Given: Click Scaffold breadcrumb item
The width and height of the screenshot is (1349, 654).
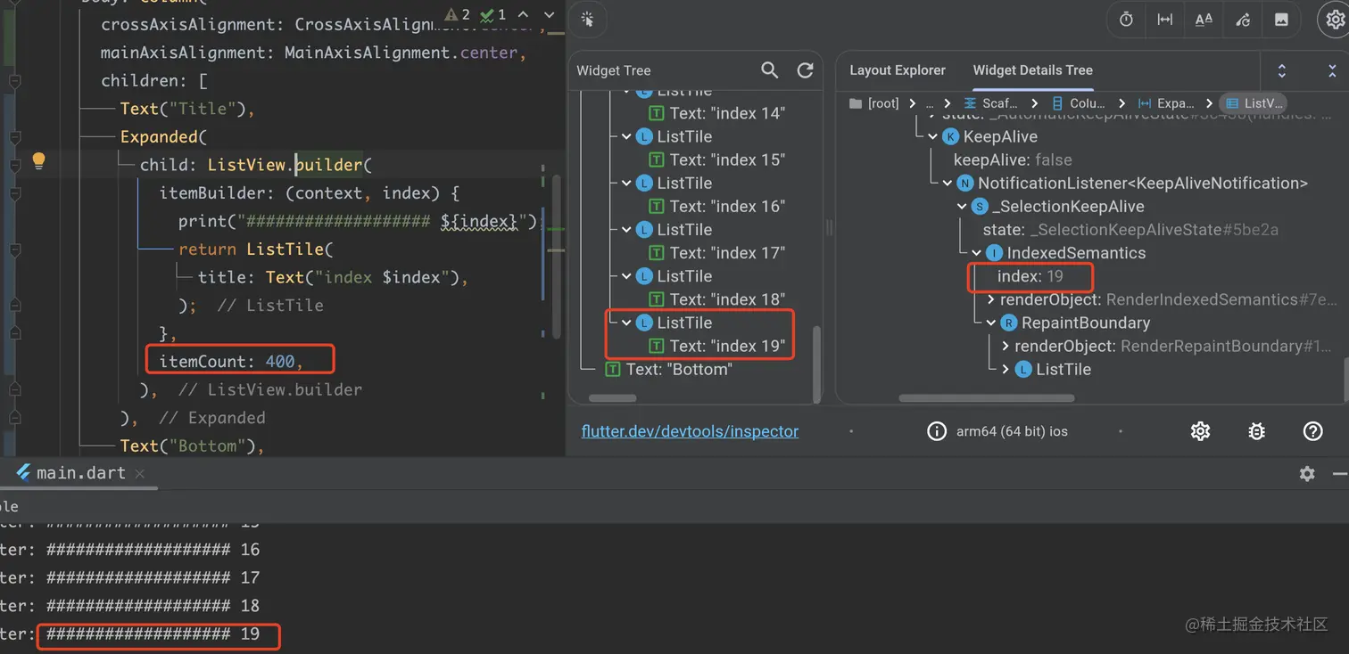Looking at the screenshot, I should coord(990,103).
